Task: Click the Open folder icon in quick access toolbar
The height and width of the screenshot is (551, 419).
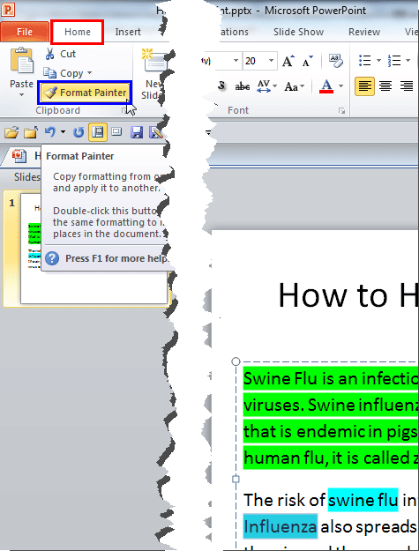Action: click(11, 132)
